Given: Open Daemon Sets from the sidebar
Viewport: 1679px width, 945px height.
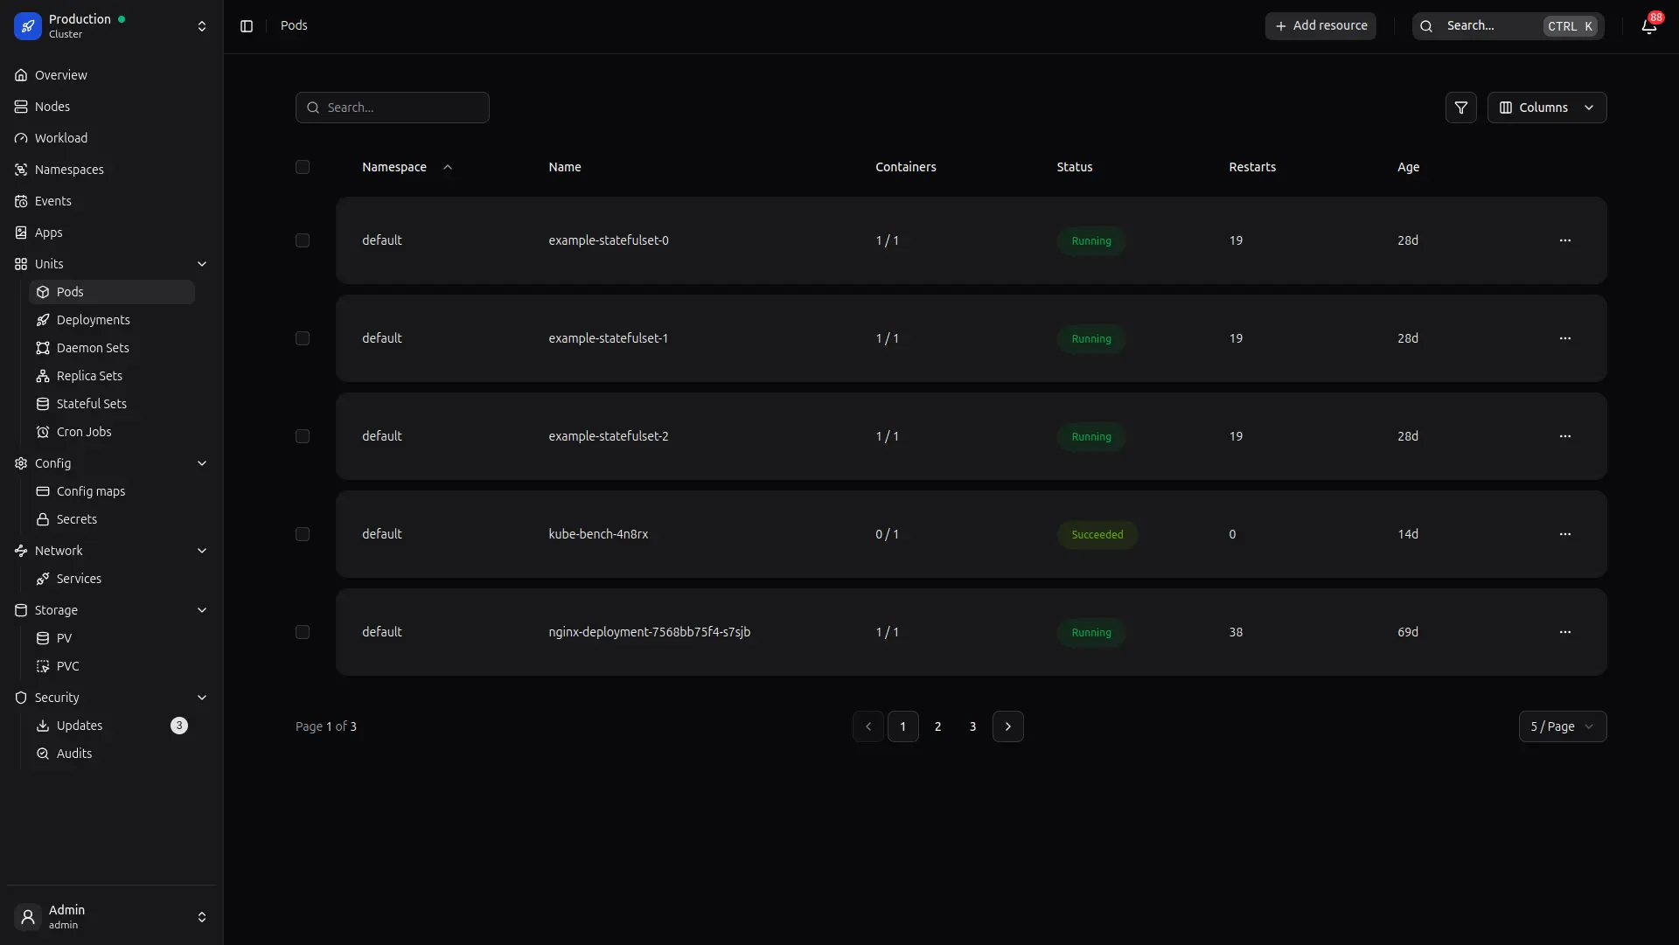Looking at the screenshot, I should [x=93, y=348].
